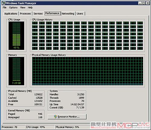This screenshot has height=130, width=151.
Task: Click the Physical Memory Usage History graph
Action: 88,71
